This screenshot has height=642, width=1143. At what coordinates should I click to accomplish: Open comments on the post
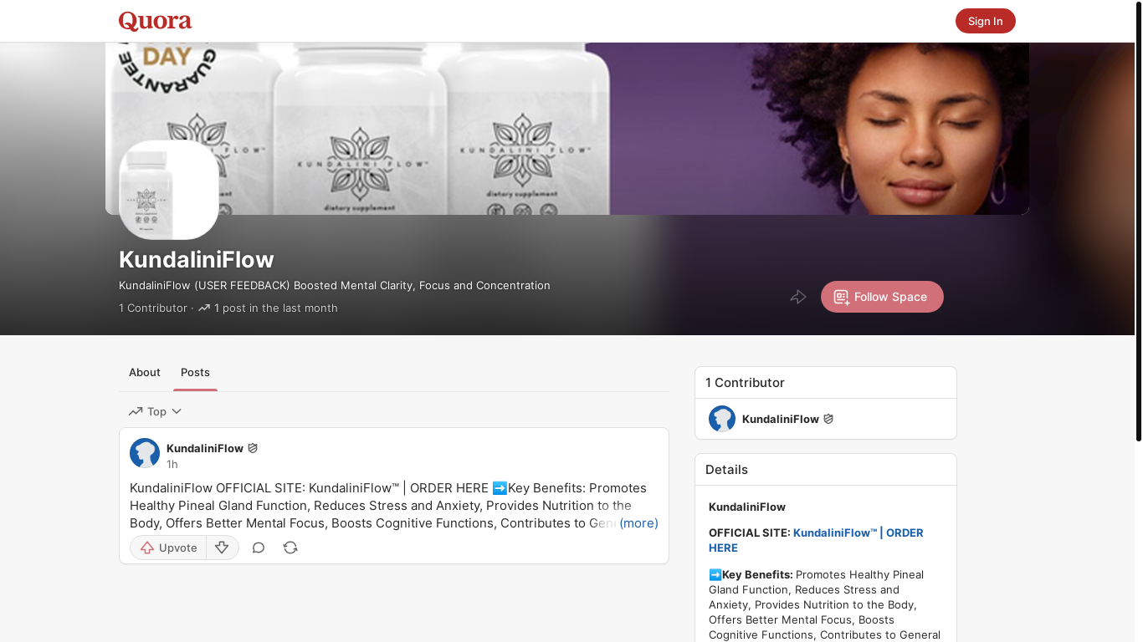[259, 548]
